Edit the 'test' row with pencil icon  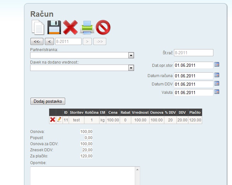[x=59, y=120]
